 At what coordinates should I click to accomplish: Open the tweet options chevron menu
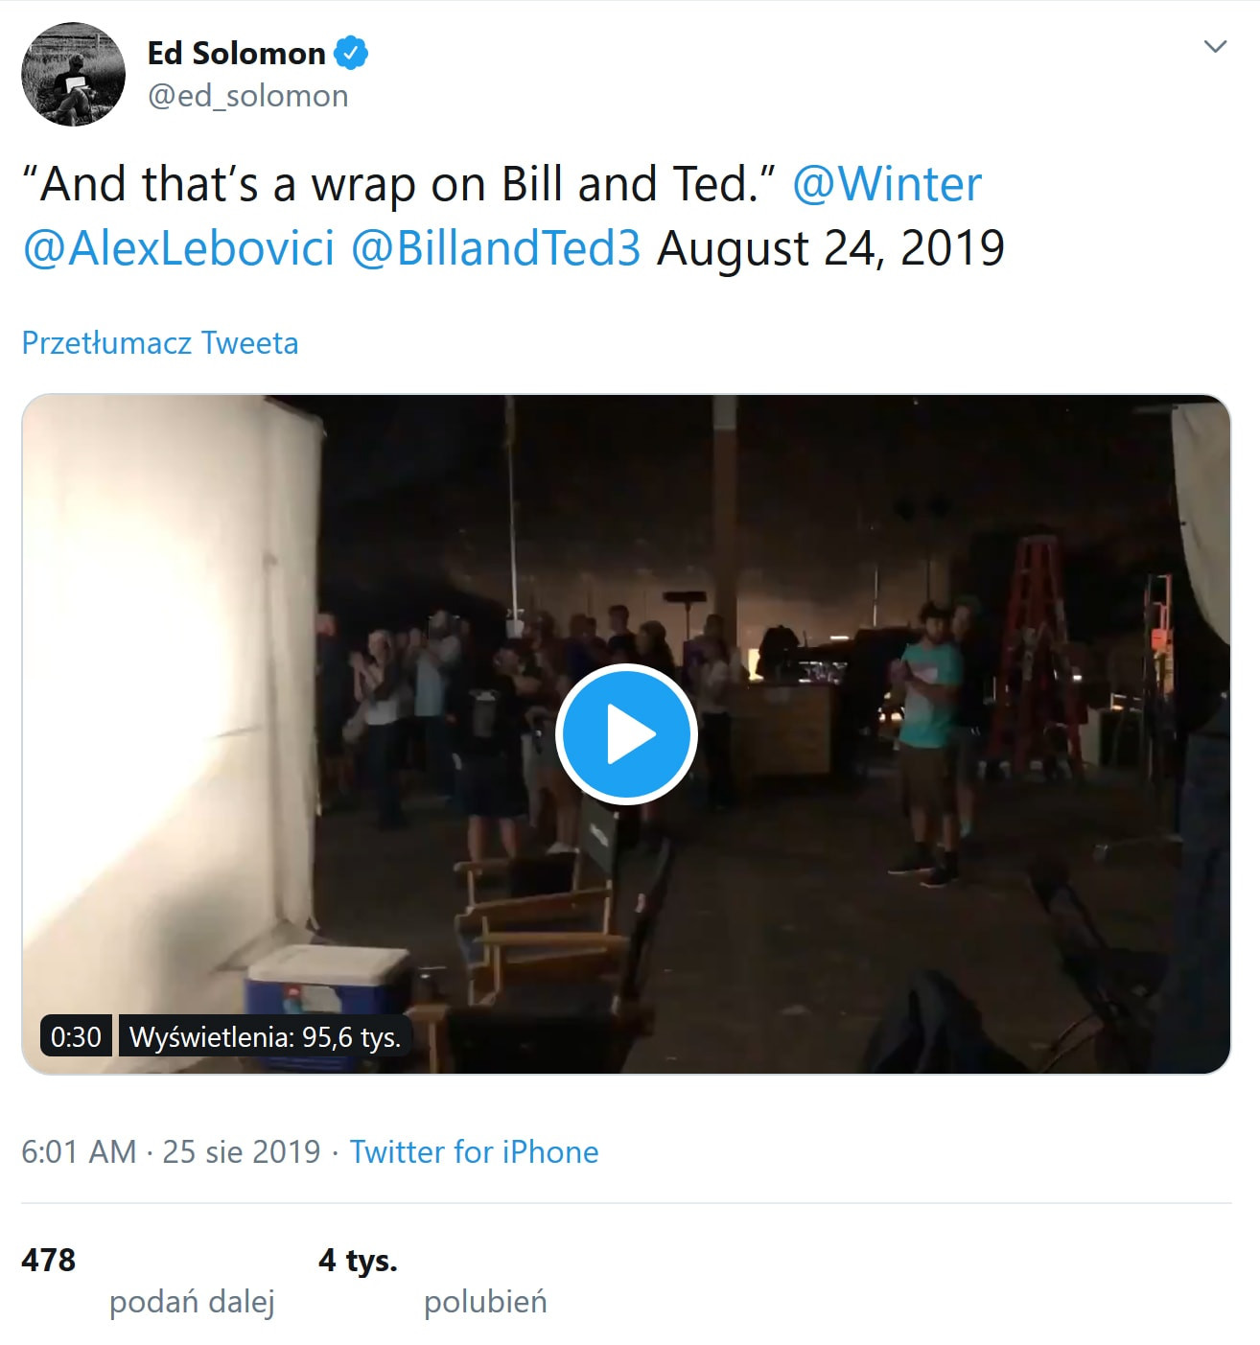pos(1215,47)
